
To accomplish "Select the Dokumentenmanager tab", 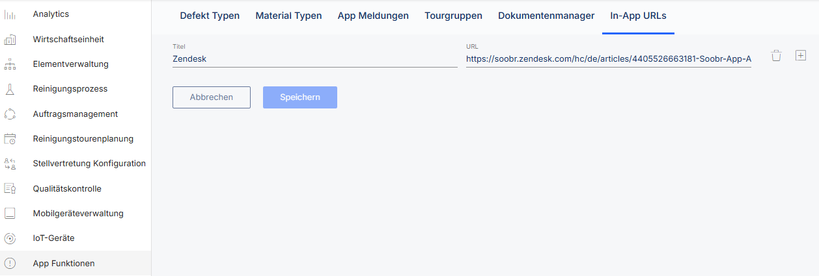I will coord(546,16).
